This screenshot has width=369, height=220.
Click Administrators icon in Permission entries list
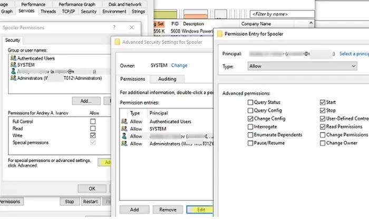[x=124, y=143]
